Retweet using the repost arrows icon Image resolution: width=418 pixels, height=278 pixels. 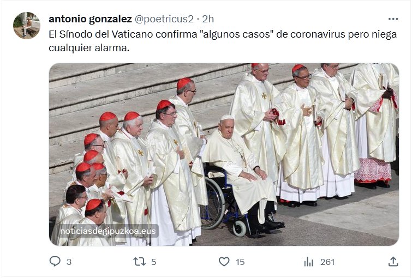point(139,262)
